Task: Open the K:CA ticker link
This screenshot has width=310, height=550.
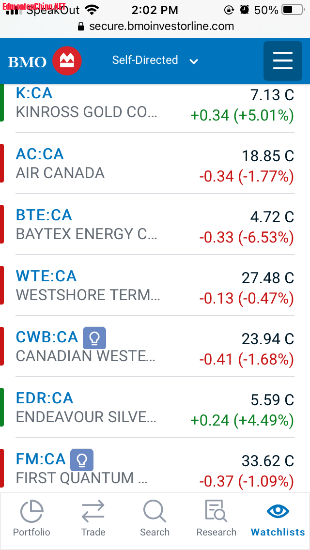Action: [x=34, y=93]
